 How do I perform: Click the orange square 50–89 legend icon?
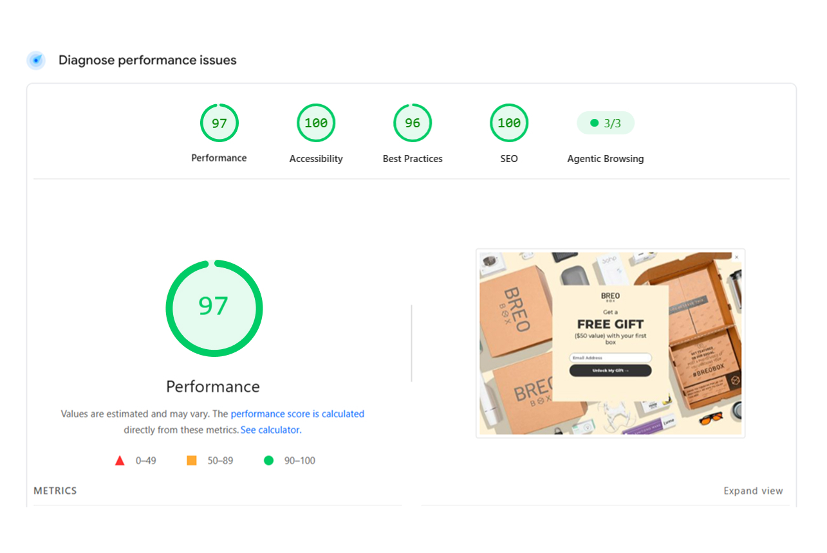click(191, 460)
